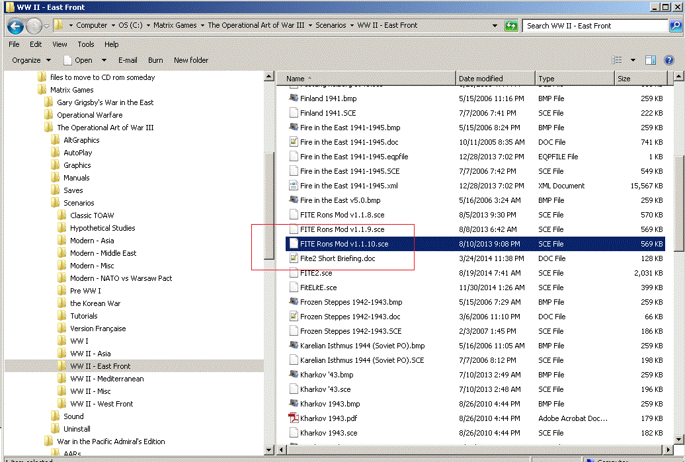
Task: Expand the breadcrumb arrow after Matrix Games
Action: pyautogui.click(x=202, y=26)
